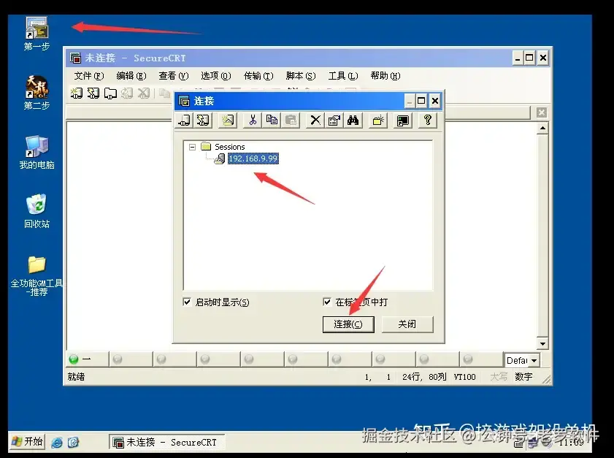Open the 开始 Start menu
The image size is (614, 458).
(27, 441)
